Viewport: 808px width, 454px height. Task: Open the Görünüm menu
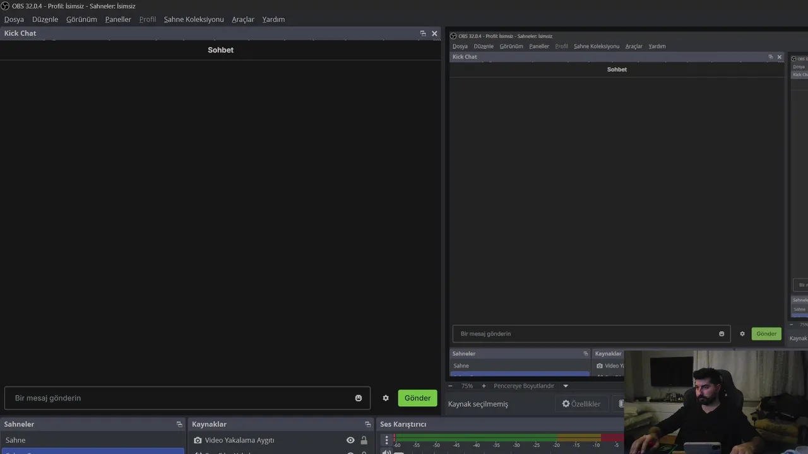pos(81,20)
